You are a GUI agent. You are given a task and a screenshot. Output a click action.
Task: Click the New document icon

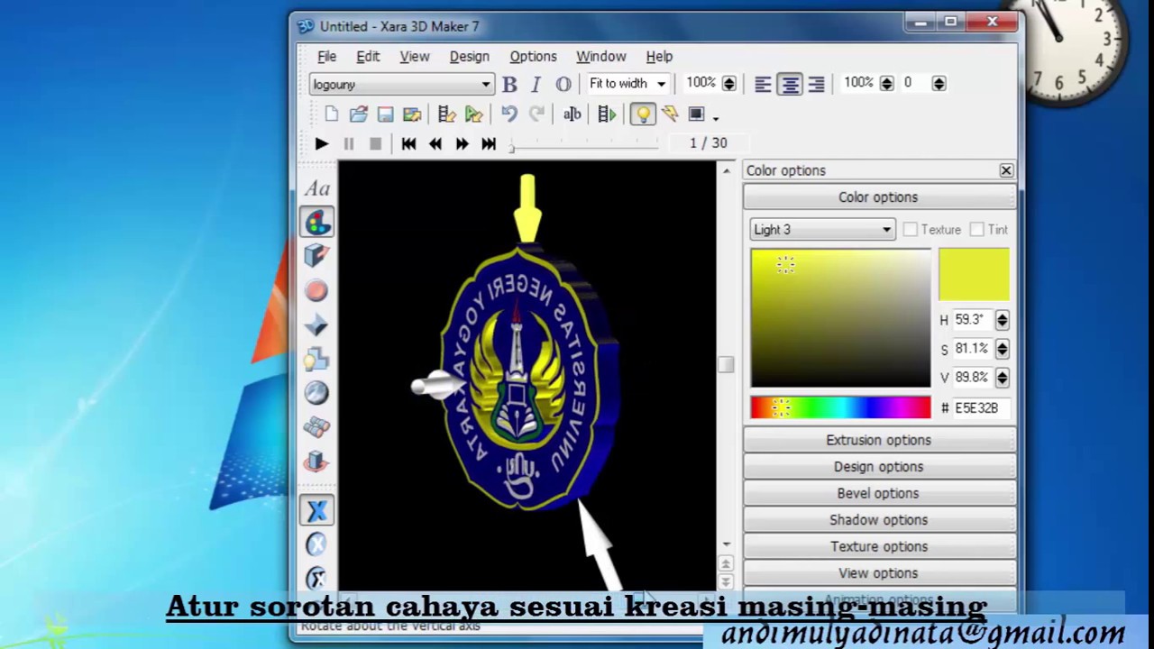(331, 114)
